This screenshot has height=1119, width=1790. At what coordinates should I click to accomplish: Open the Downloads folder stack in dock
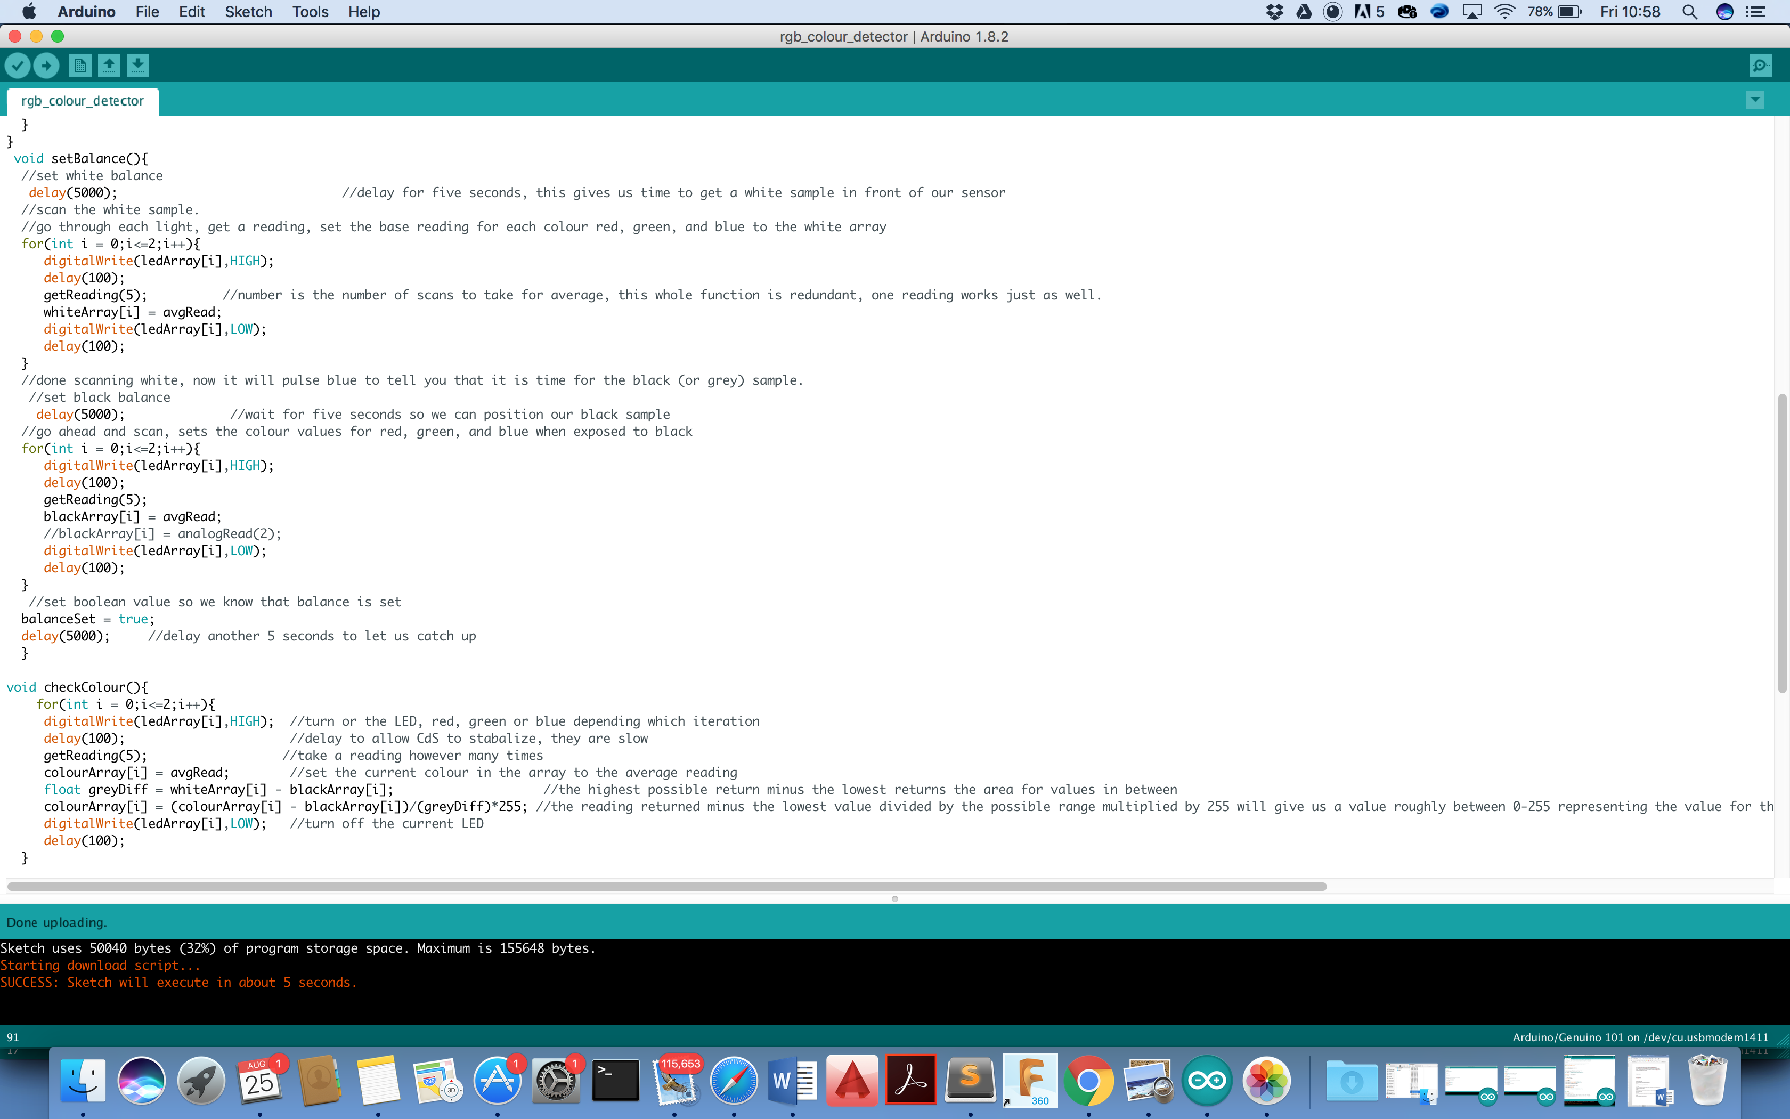(x=1352, y=1081)
